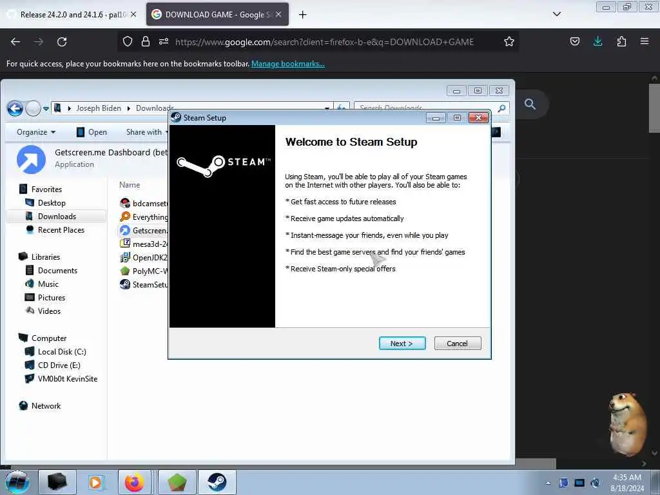Open the Firefox hamburger menu
Image resolution: width=660 pixels, height=495 pixels.
tap(645, 42)
